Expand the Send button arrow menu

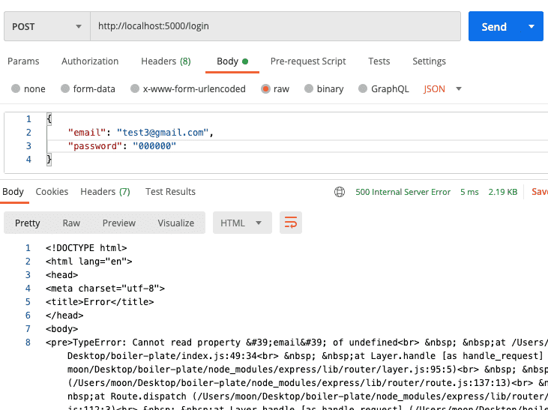tap(532, 26)
